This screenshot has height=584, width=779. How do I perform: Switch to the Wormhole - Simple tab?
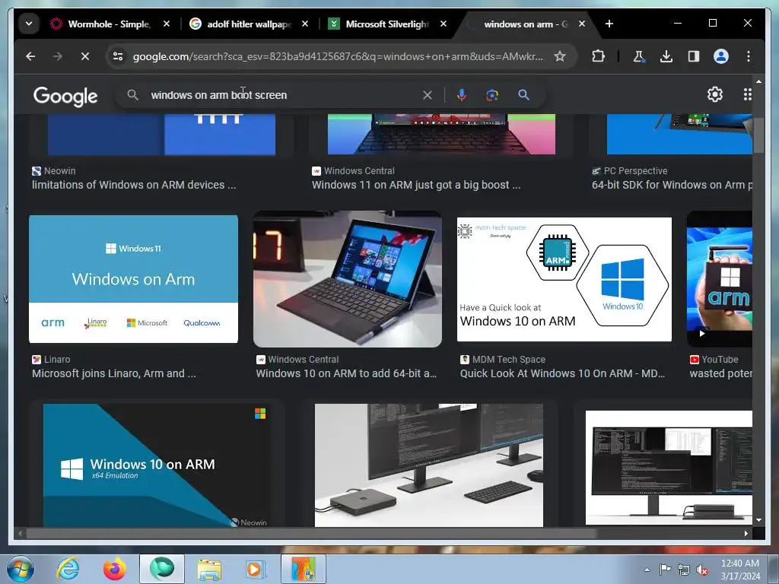click(x=110, y=24)
